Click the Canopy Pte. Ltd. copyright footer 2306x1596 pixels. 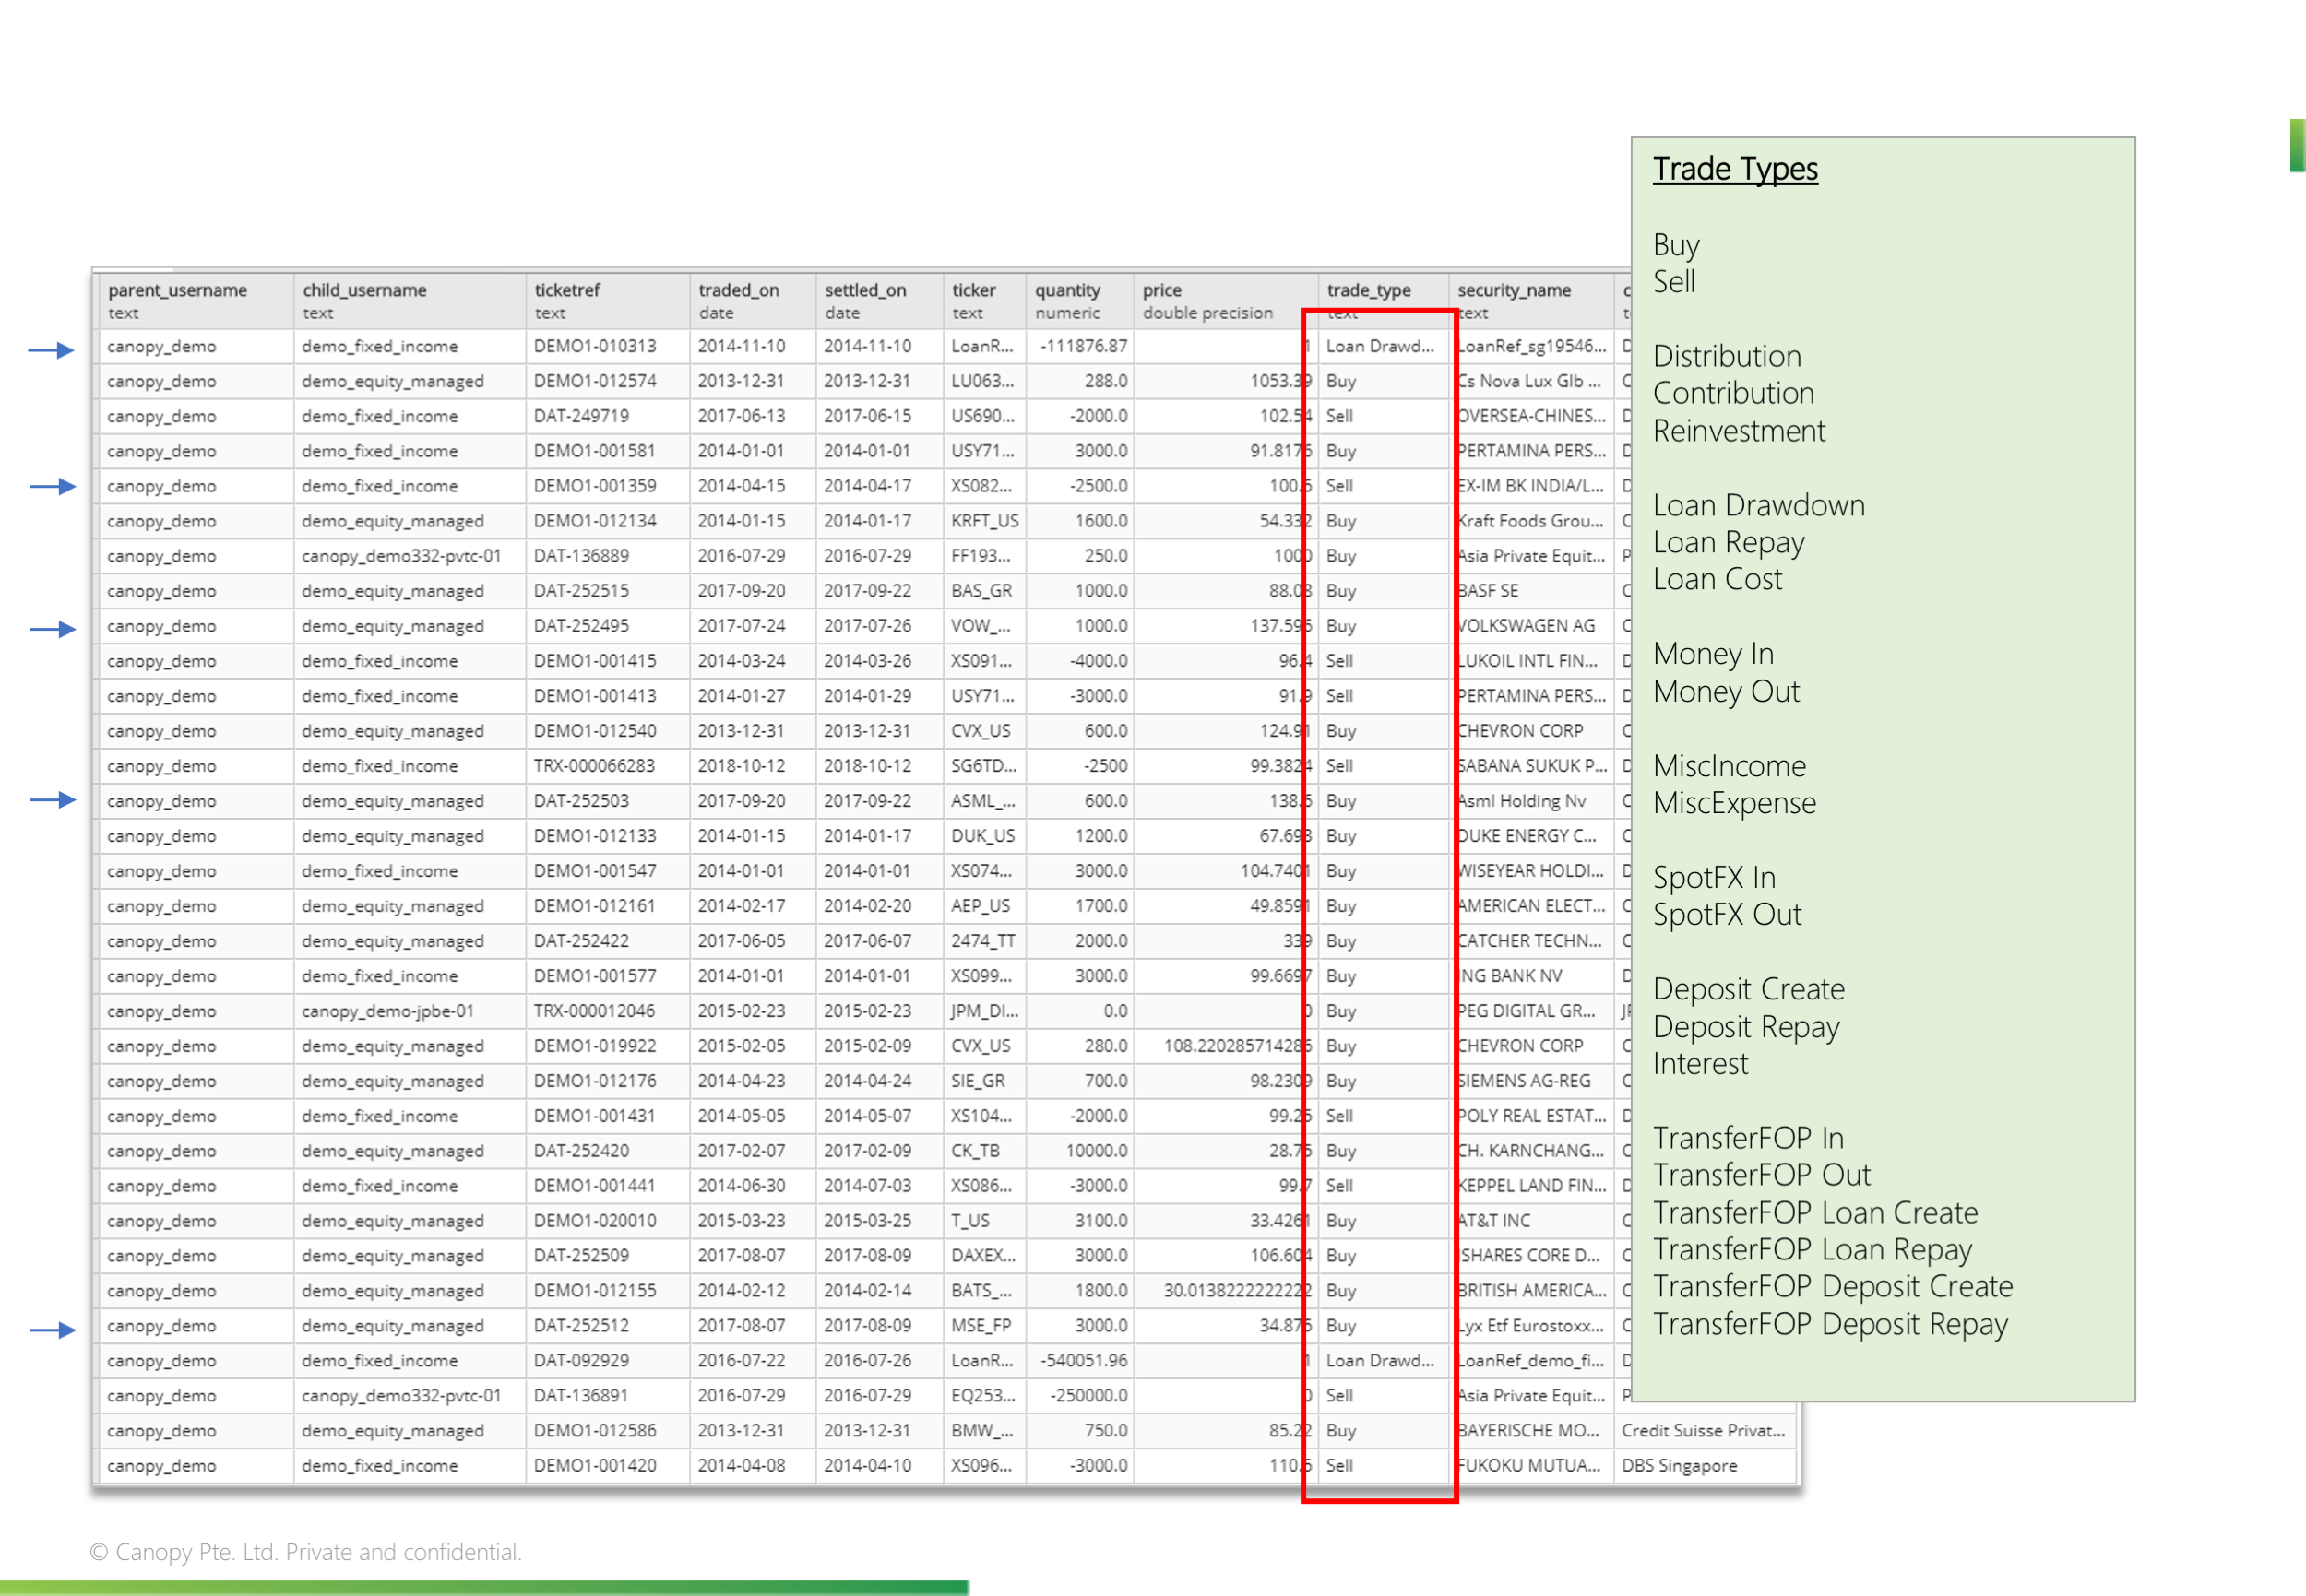pos(305,1552)
